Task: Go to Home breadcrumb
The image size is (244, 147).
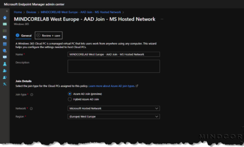Action: click(x=18, y=12)
